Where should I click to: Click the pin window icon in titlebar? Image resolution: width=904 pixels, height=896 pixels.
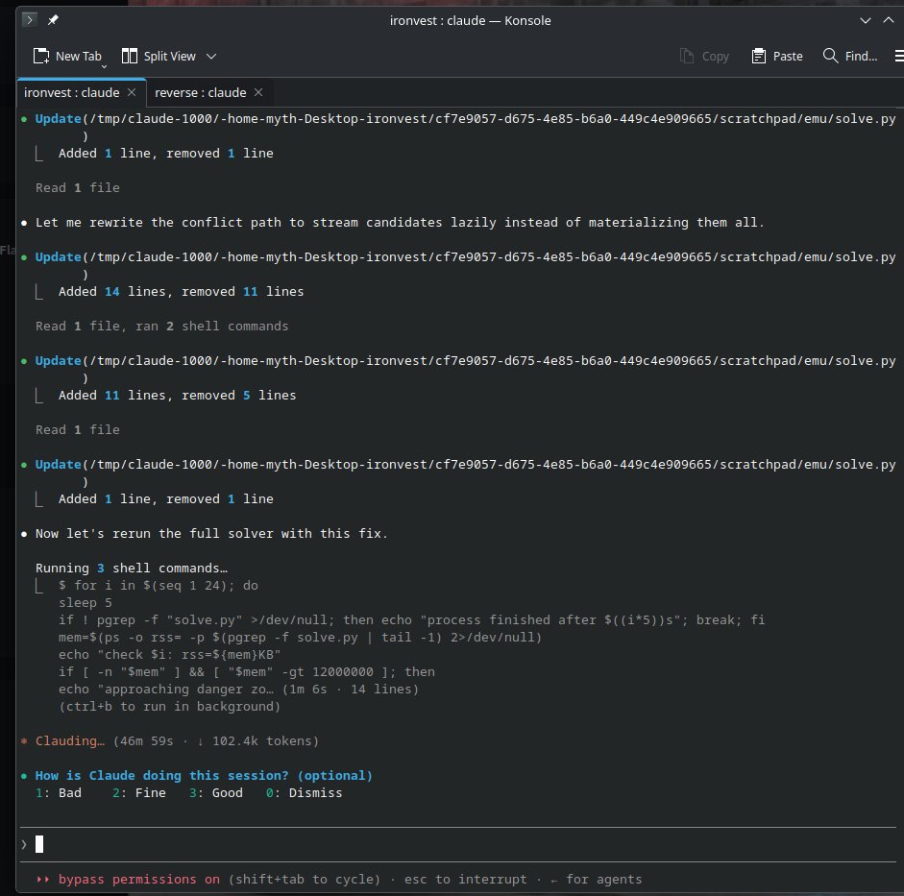tap(53, 20)
